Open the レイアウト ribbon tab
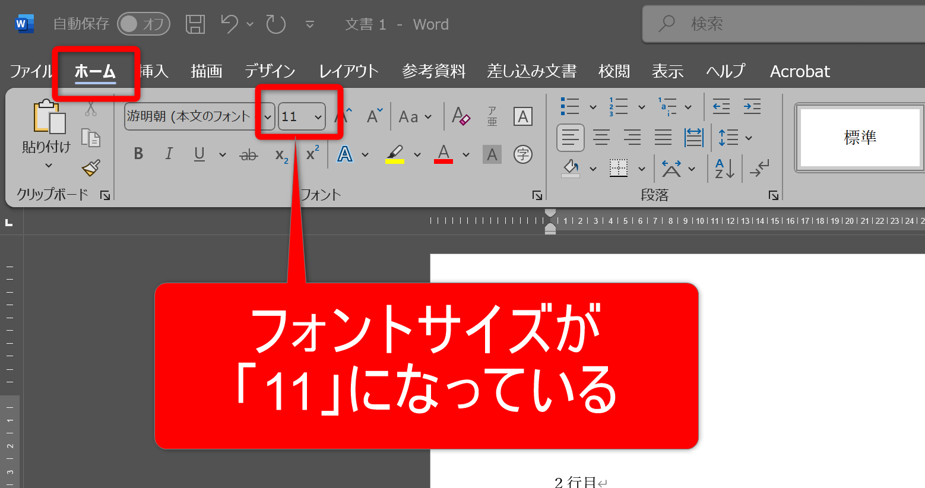Viewport: 925px width, 488px height. [x=349, y=71]
